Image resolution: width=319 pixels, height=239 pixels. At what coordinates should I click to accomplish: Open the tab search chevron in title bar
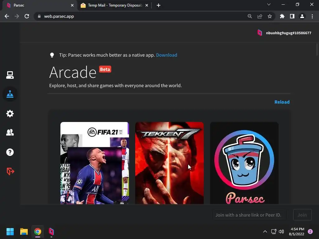[x=269, y=4]
